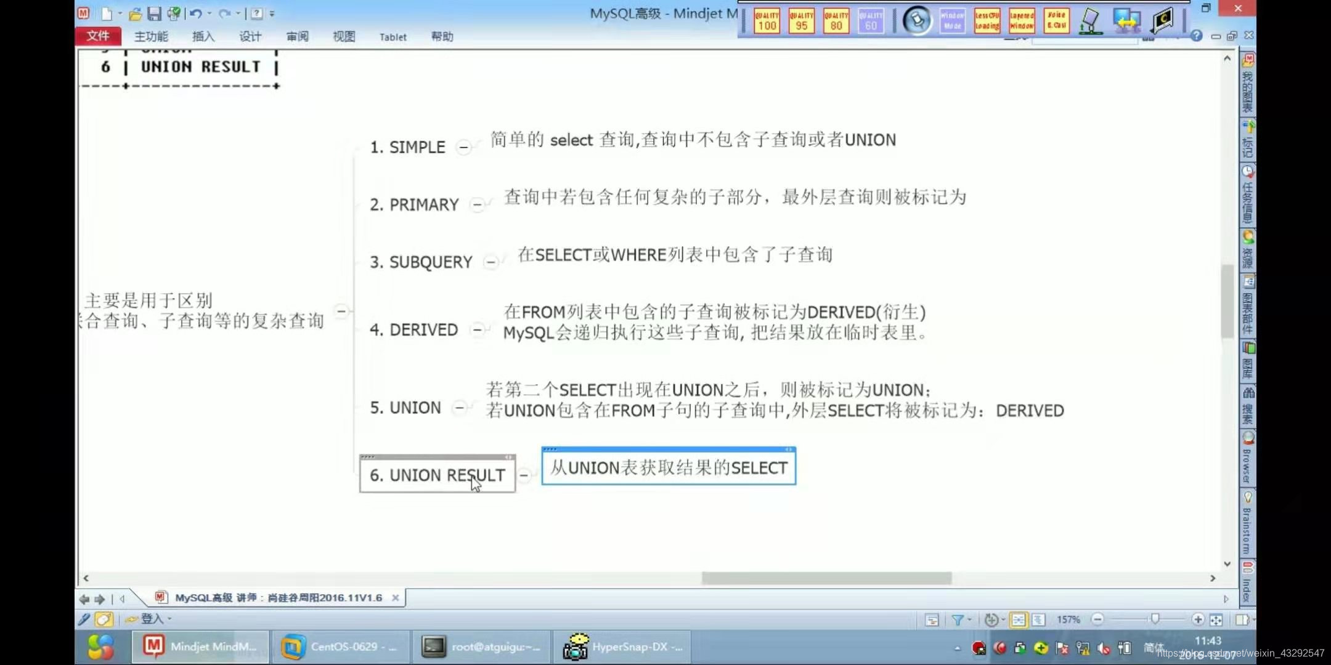Switch to the 设计 ribbon tab
Screen dimensions: 1331x665
coord(250,36)
